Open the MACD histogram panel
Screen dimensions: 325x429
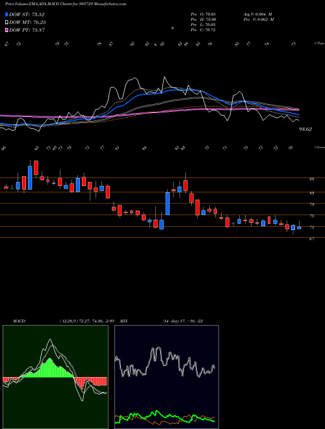pos(55,377)
